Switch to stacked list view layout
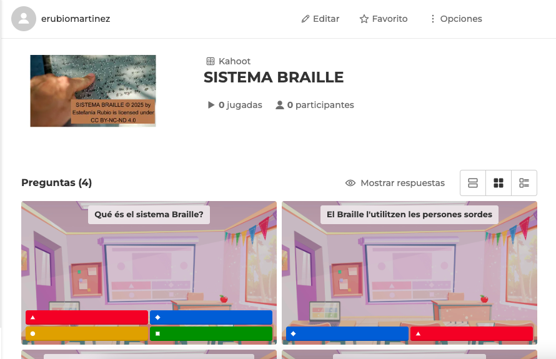Screen dimensions: 556x359 (x=473, y=183)
